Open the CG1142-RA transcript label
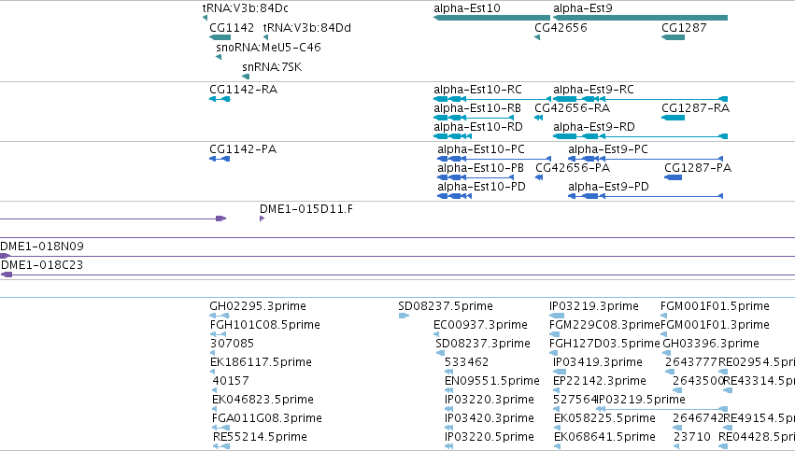 pyautogui.click(x=244, y=90)
